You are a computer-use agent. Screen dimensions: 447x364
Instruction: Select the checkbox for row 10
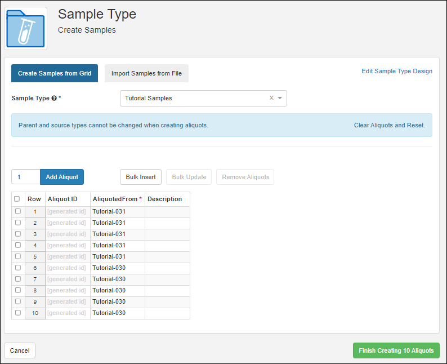tap(18, 313)
